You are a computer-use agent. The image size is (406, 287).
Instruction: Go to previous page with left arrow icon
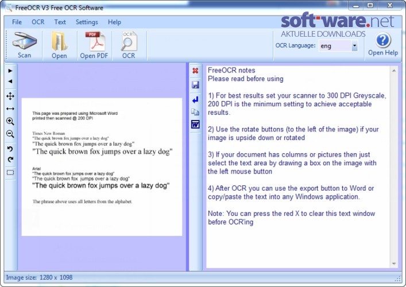click(x=10, y=82)
